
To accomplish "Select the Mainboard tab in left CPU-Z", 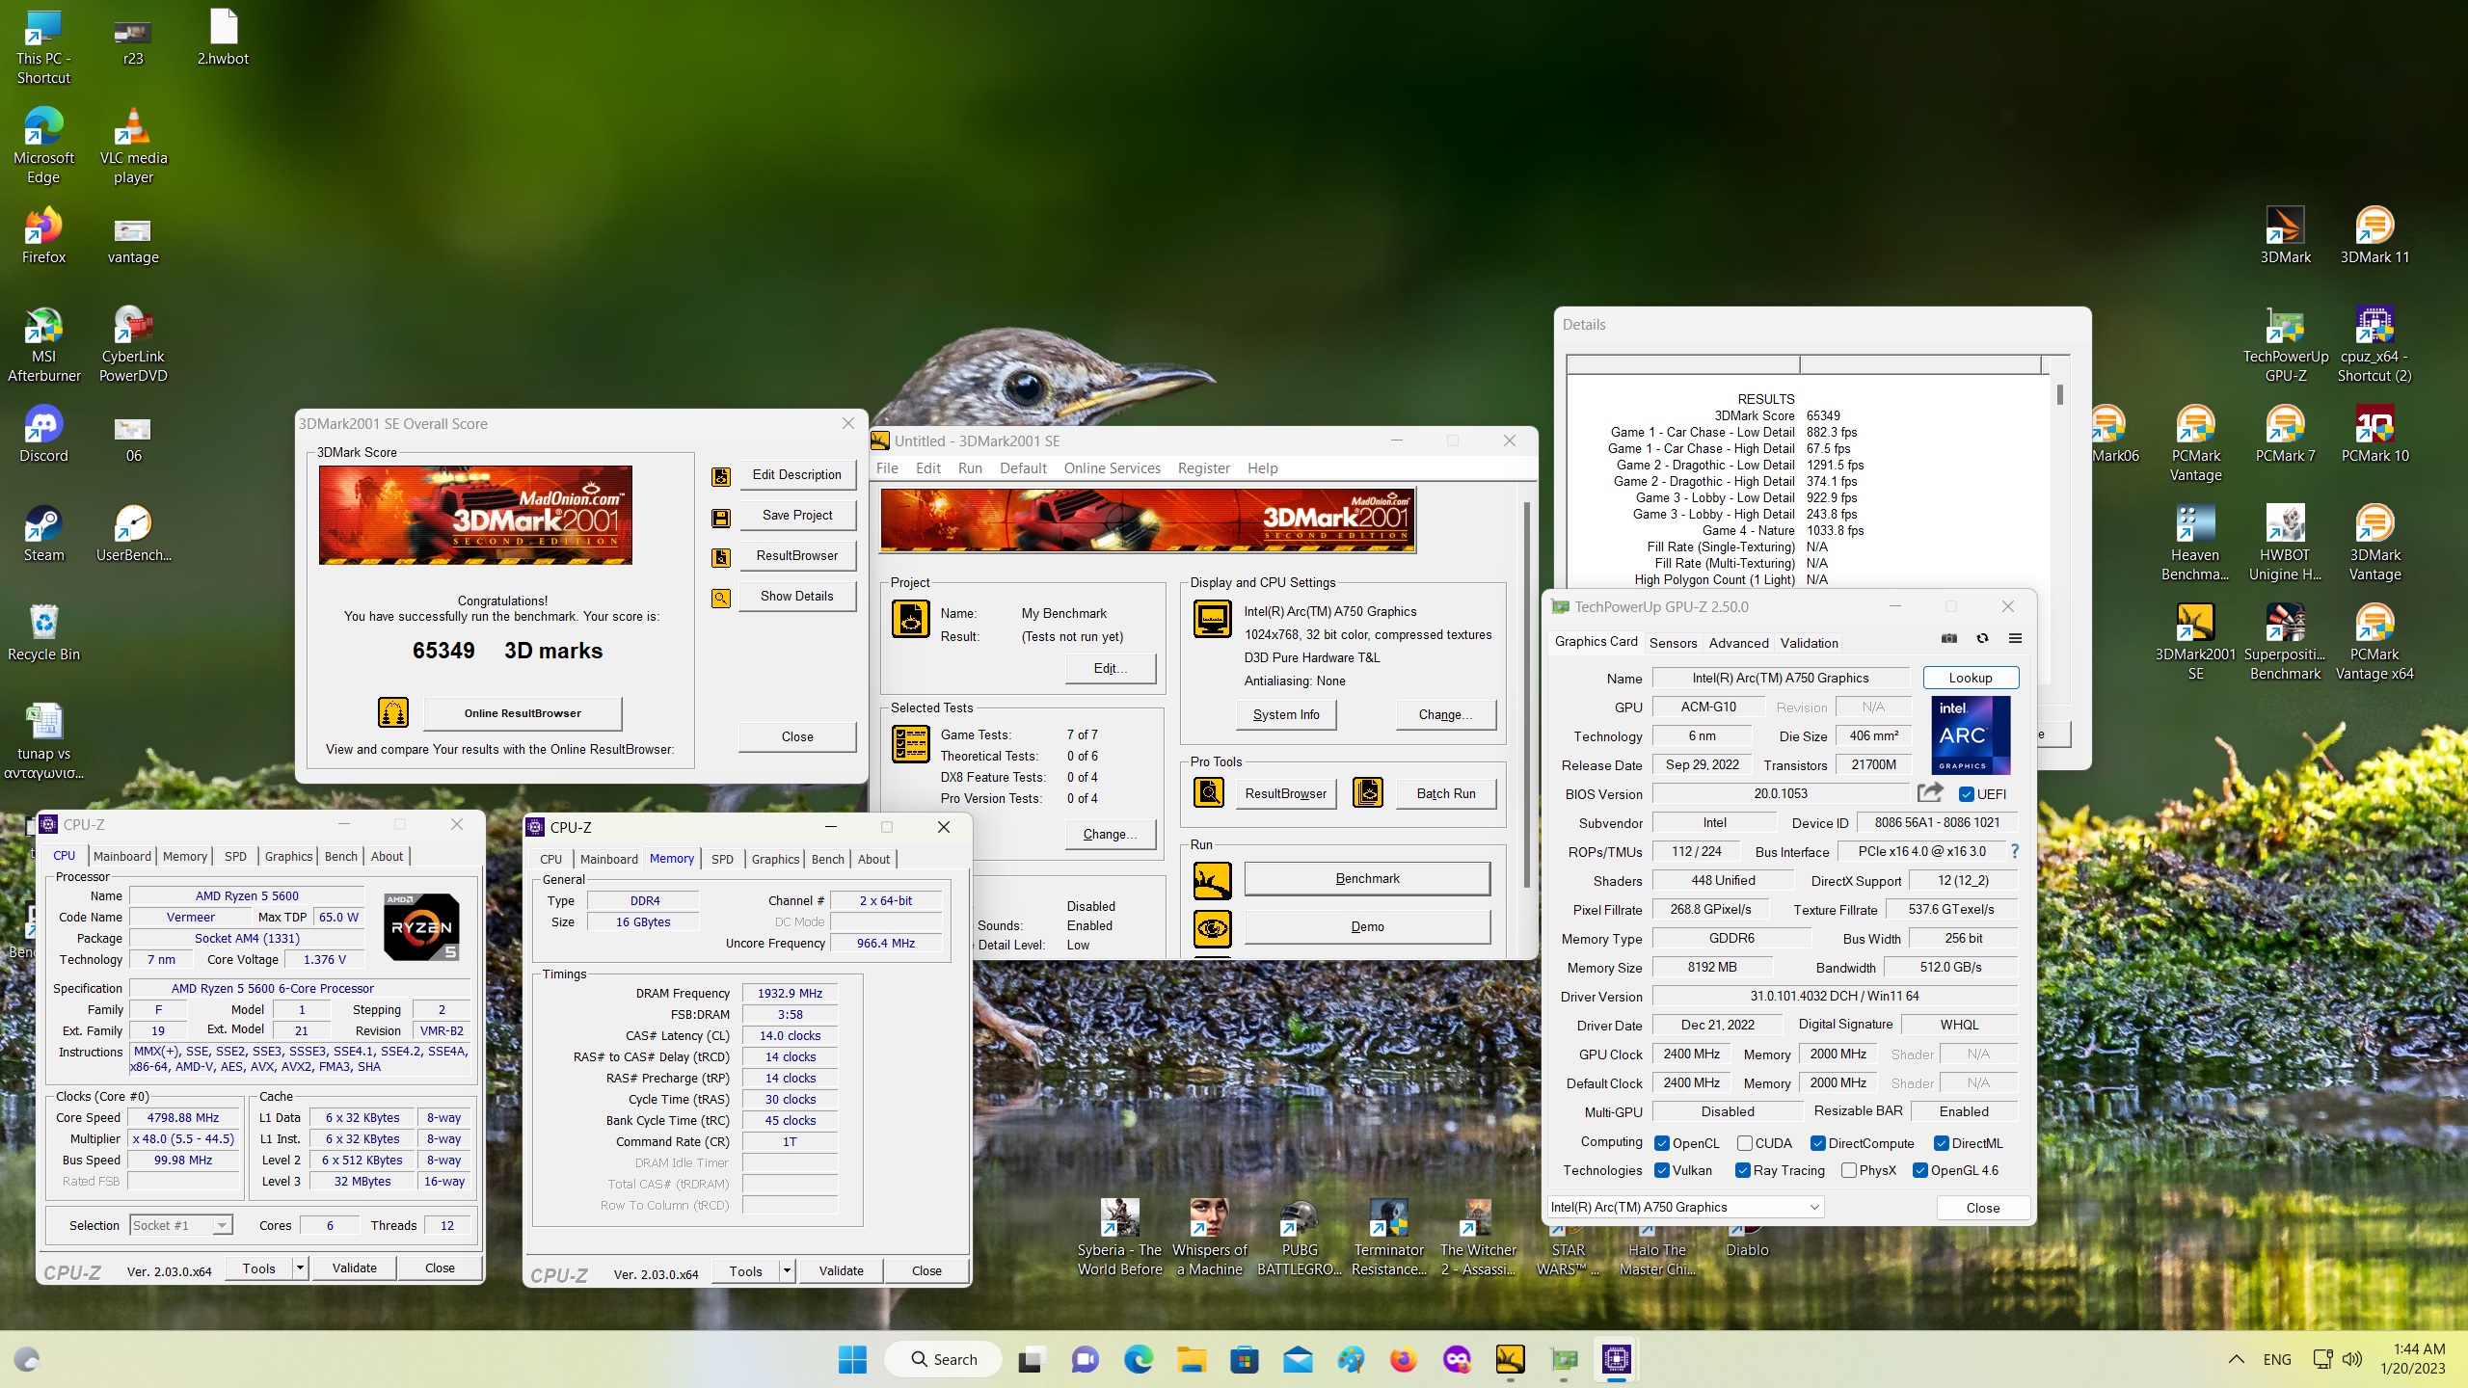I will coord(122,856).
